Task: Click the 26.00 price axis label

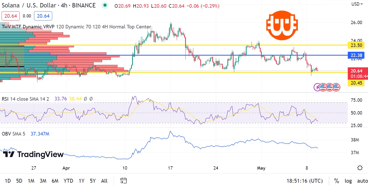Action: [356, 23]
